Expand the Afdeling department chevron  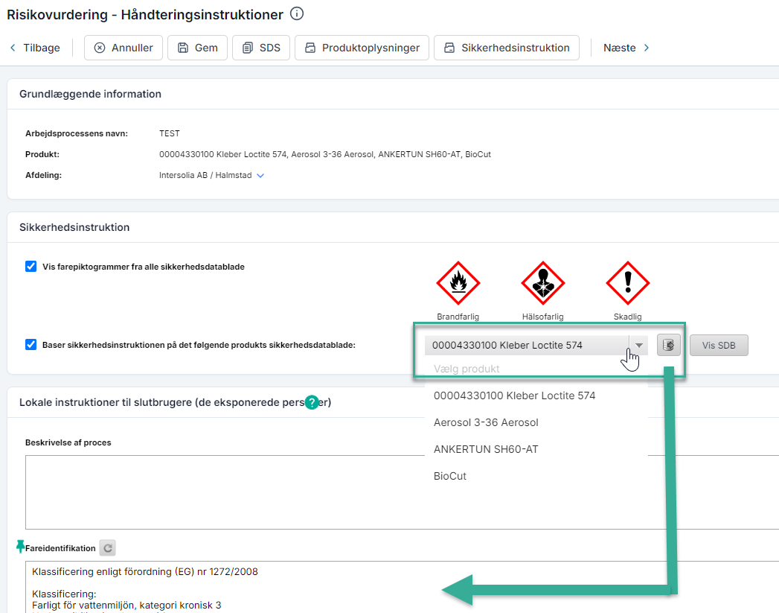coord(260,176)
